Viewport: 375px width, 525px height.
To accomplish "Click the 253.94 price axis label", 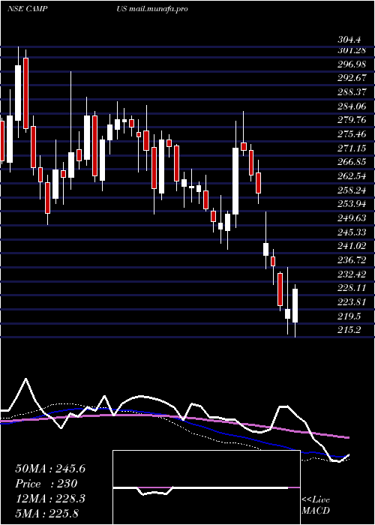I will point(352,204).
